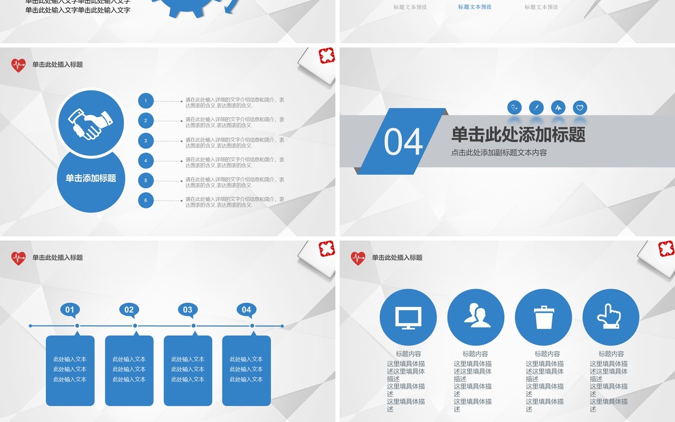Click the handshake icon circle

pyautogui.click(x=90, y=123)
